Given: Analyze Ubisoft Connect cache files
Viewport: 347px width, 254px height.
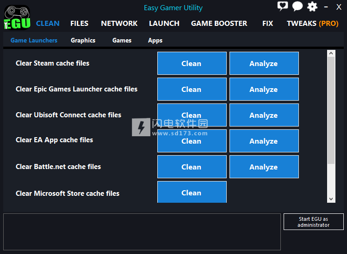Looking at the screenshot, I should (264, 115).
